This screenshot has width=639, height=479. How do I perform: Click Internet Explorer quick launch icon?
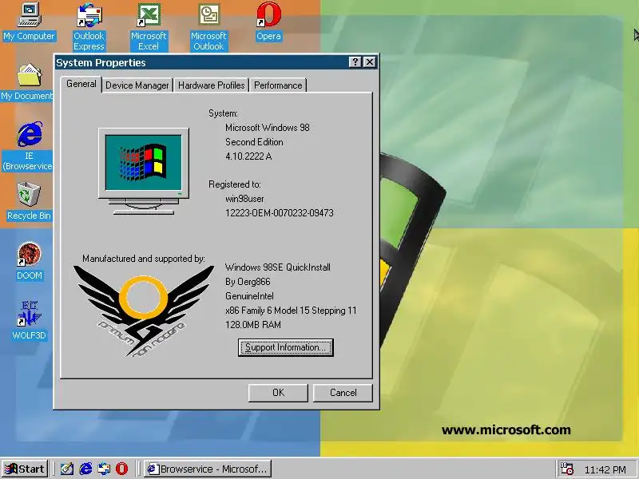[85, 469]
